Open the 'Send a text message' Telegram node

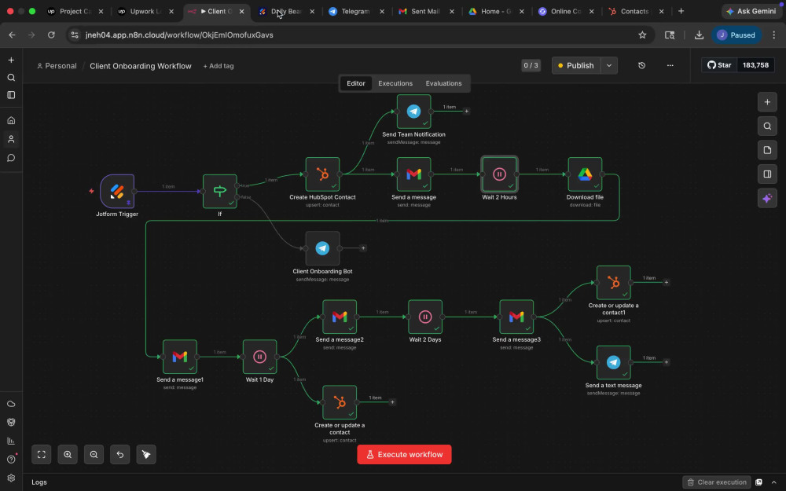point(614,362)
